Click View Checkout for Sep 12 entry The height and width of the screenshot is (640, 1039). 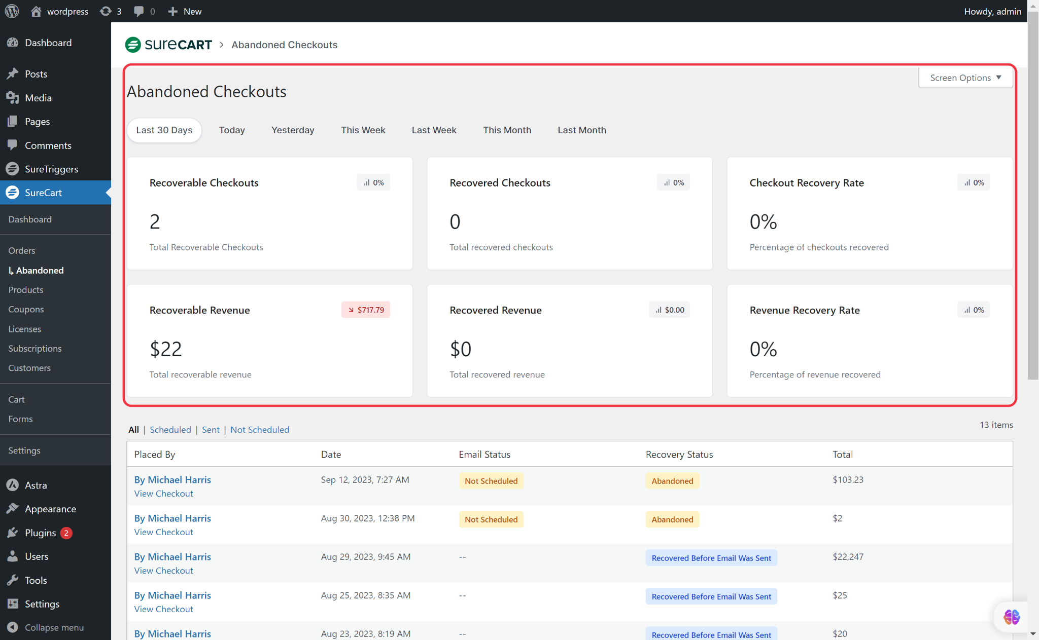pos(163,494)
